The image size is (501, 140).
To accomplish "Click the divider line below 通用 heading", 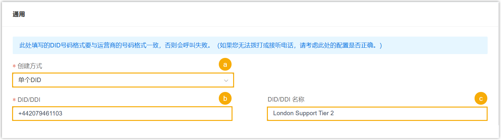I will tap(250, 26).
